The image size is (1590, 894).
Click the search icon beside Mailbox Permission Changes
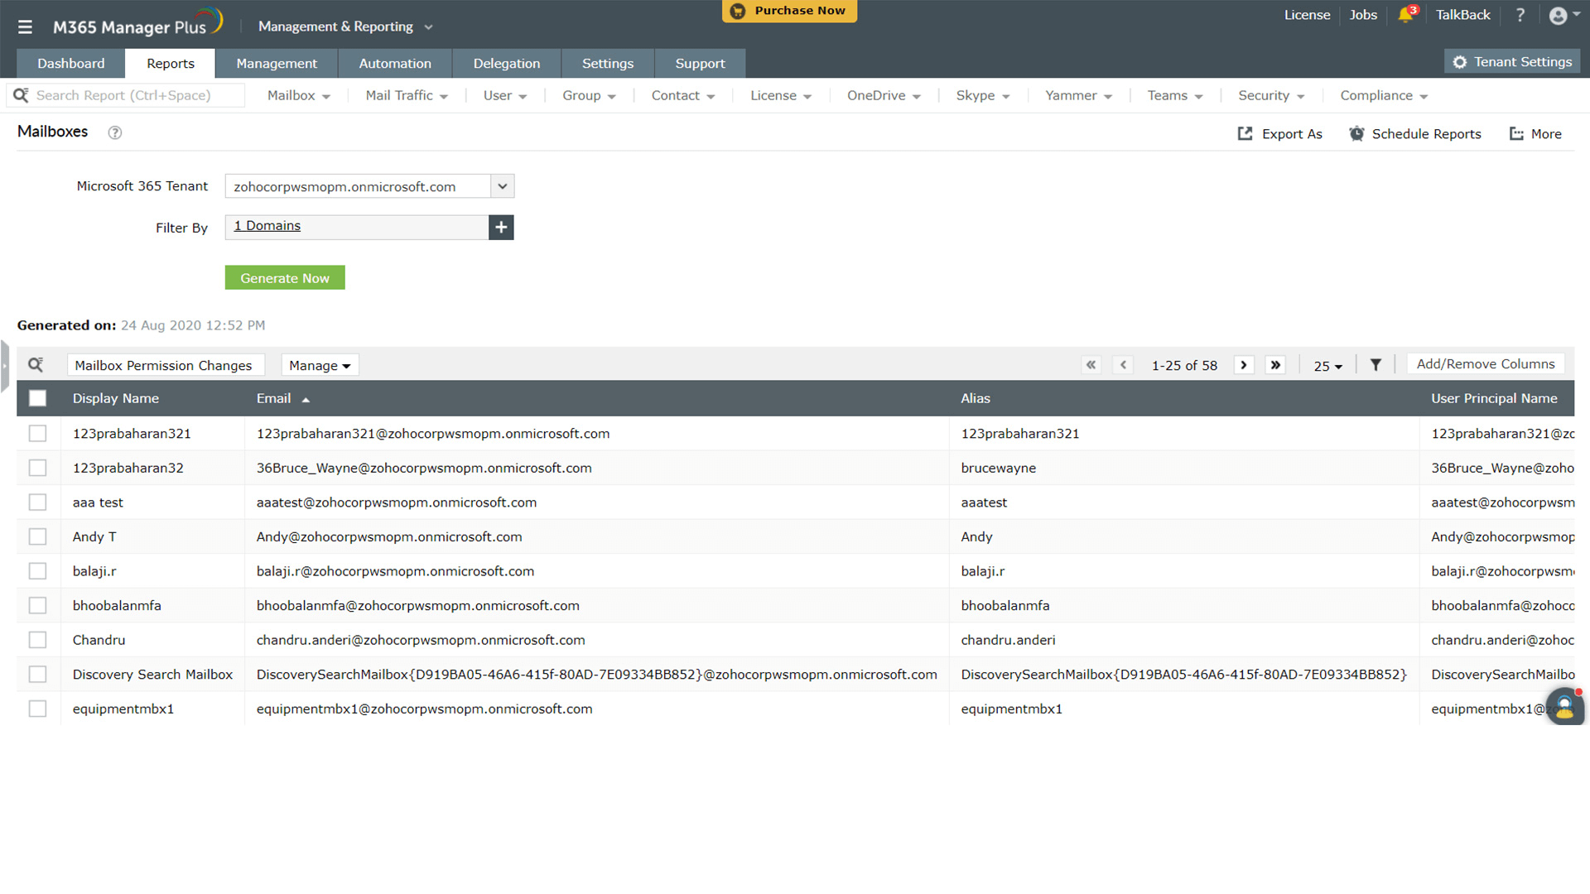(36, 364)
